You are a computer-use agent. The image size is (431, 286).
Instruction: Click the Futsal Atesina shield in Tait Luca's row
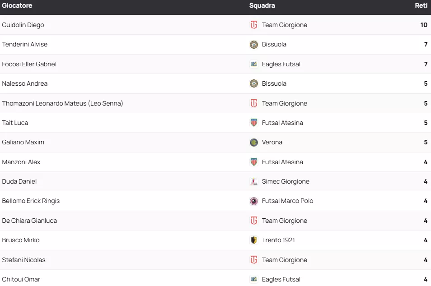254,123
